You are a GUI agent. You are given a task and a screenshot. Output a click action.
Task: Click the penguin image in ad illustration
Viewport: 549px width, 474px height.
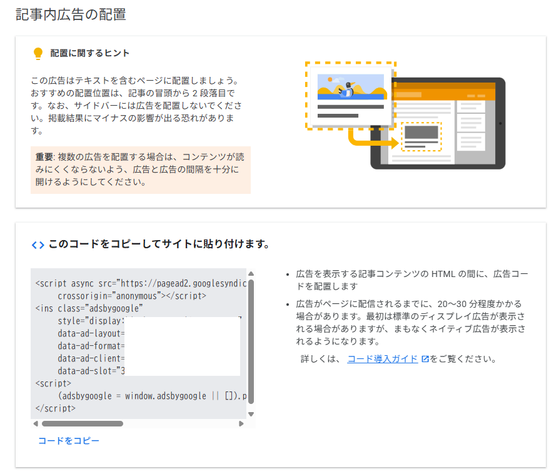coord(345,89)
